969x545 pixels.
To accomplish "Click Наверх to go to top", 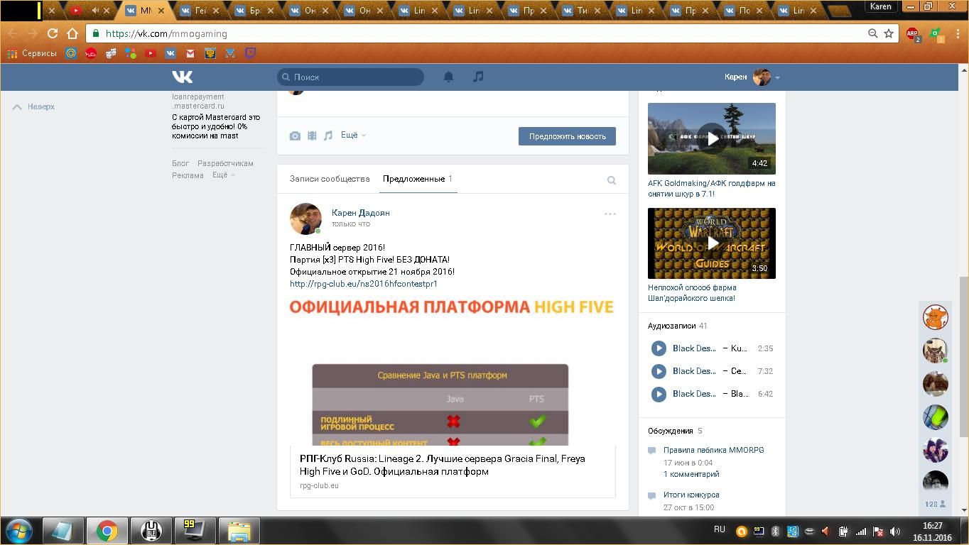I will tap(34, 106).
